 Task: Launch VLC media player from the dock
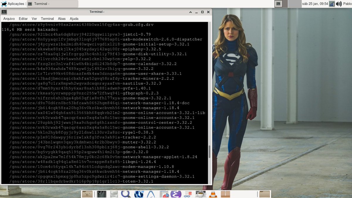(213, 194)
